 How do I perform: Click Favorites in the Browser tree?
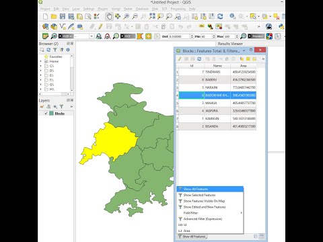coord(56,56)
